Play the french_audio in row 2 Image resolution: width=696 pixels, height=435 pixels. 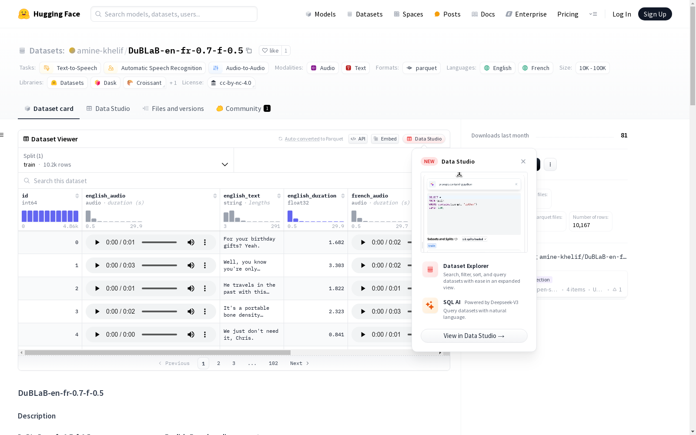[363, 288]
